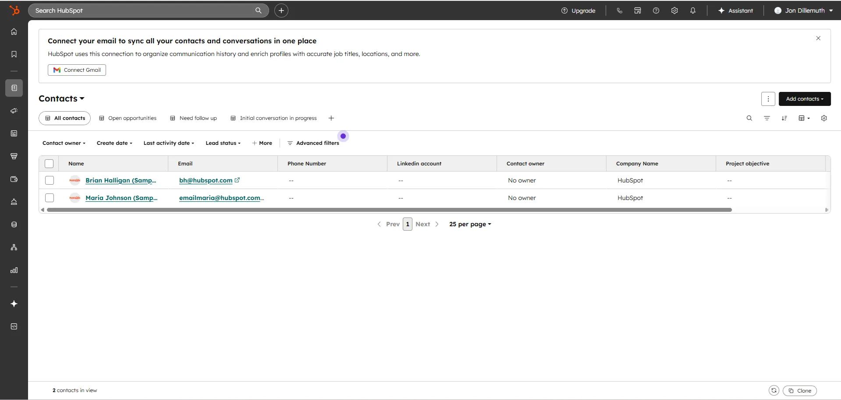Open the Jon Dillemuth account menu
This screenshot has height=400, width=841.
click(x=804, y=11)
